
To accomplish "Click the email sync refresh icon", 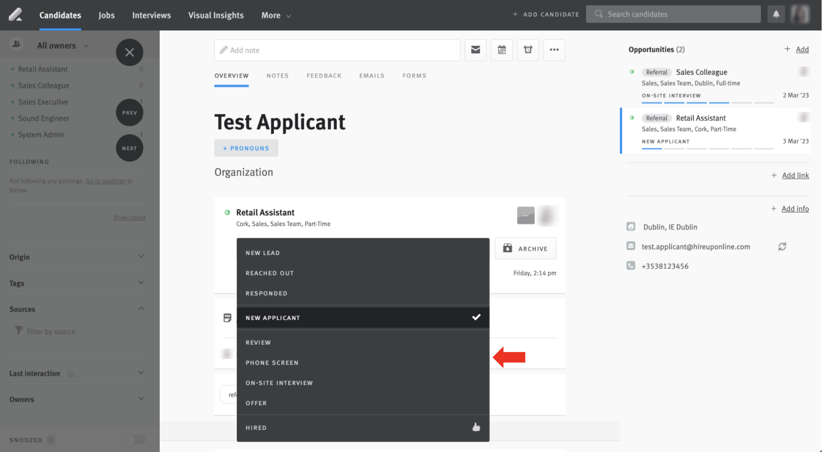I will [782, 246].
